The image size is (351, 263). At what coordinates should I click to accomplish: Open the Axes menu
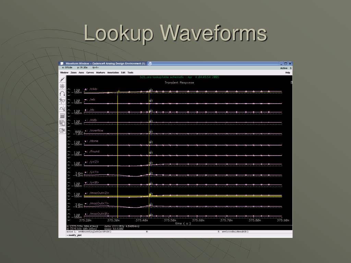[81, 73]
